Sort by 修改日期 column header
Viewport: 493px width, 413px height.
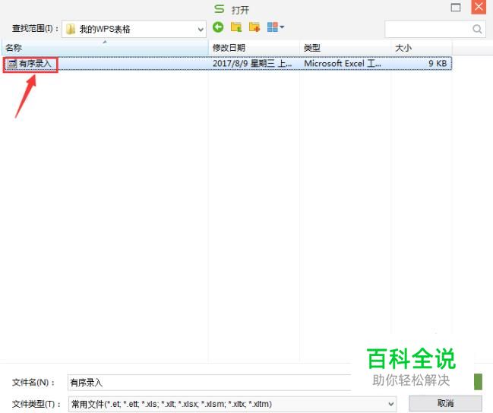[254, 48]
